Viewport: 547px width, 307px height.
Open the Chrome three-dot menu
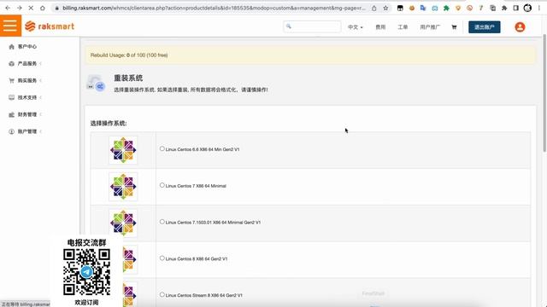[539, 8]
